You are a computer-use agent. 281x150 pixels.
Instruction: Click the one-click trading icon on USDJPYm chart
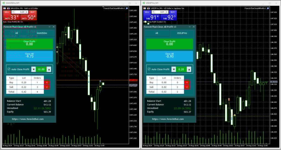tap(145, 8)
